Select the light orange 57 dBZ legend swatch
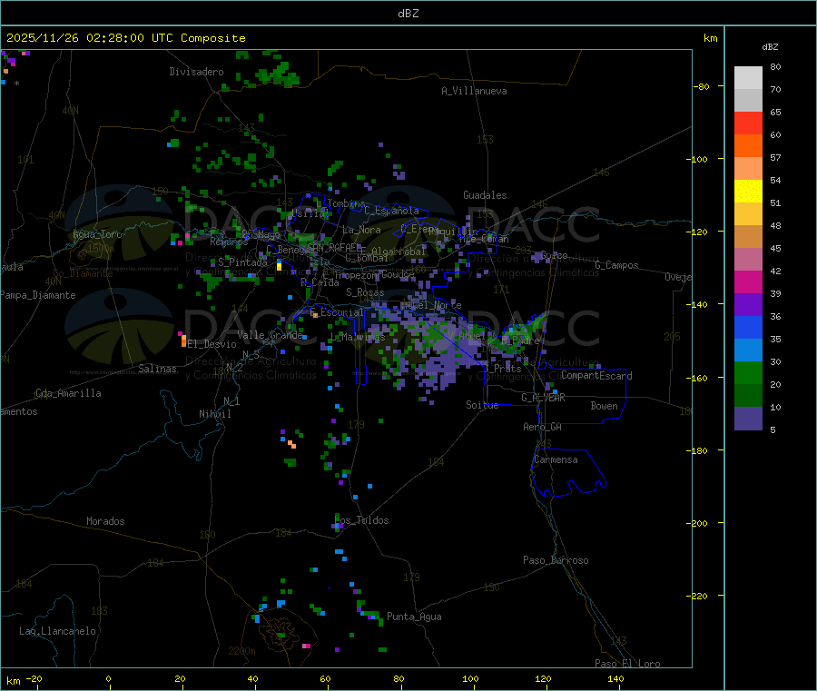 (x=748, y=169)
